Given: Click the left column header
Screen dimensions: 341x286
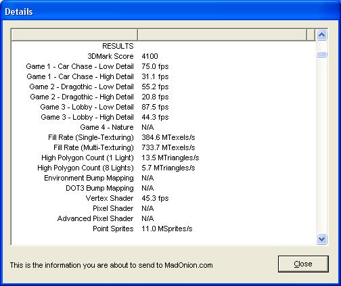Looking at the screenshot, I should (74, 35).
